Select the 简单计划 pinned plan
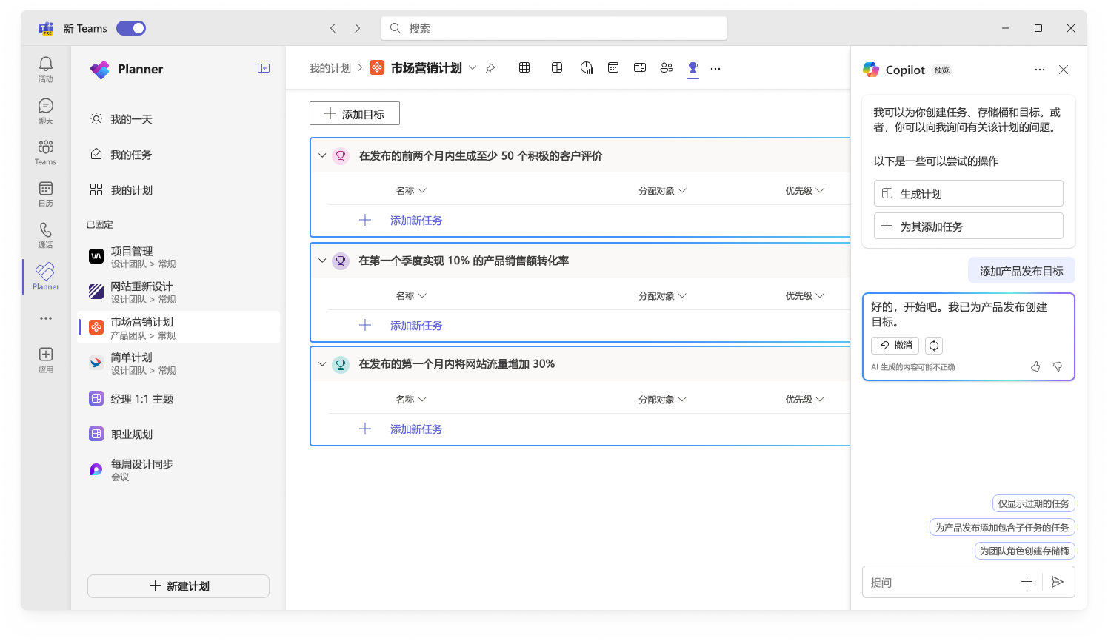The image size is (1108, 641). click(179, 363)
